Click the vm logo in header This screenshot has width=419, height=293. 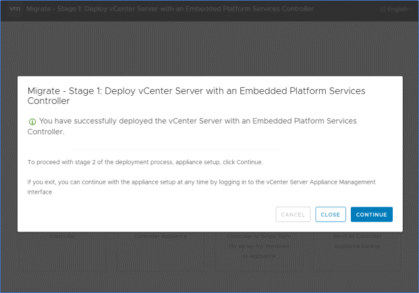pos(15,9)
